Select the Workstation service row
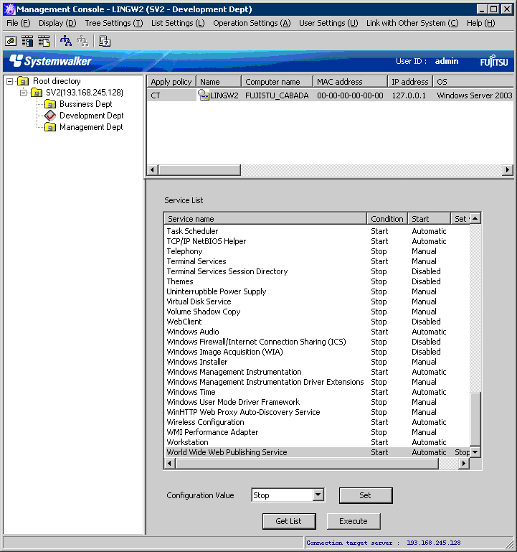Screen dimensions: 517x552 tap(317, 442)
